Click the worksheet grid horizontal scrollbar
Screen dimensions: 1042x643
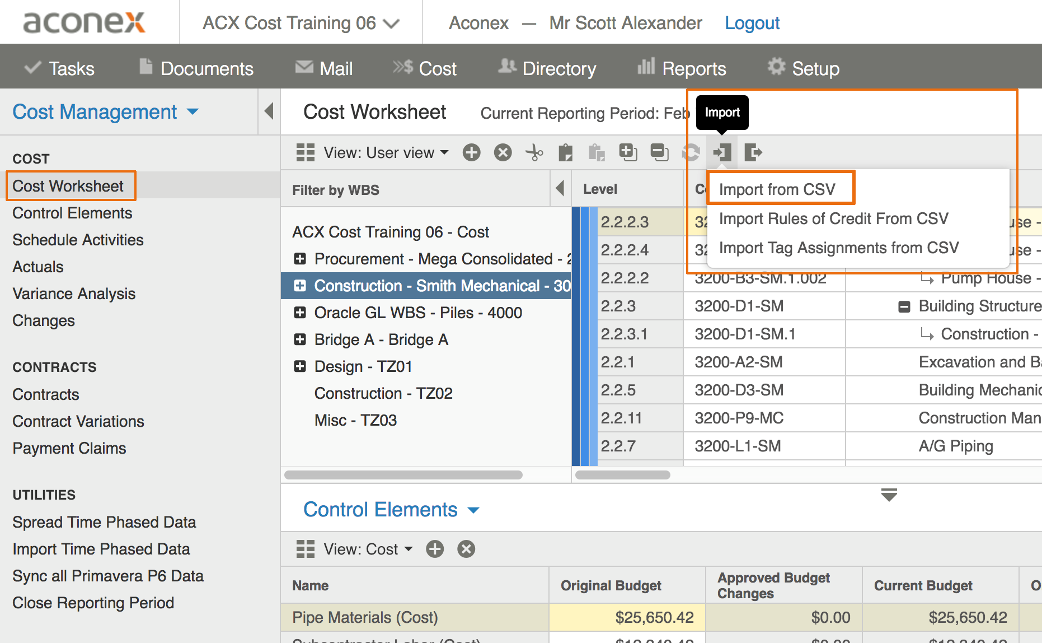tap(623, 475)
